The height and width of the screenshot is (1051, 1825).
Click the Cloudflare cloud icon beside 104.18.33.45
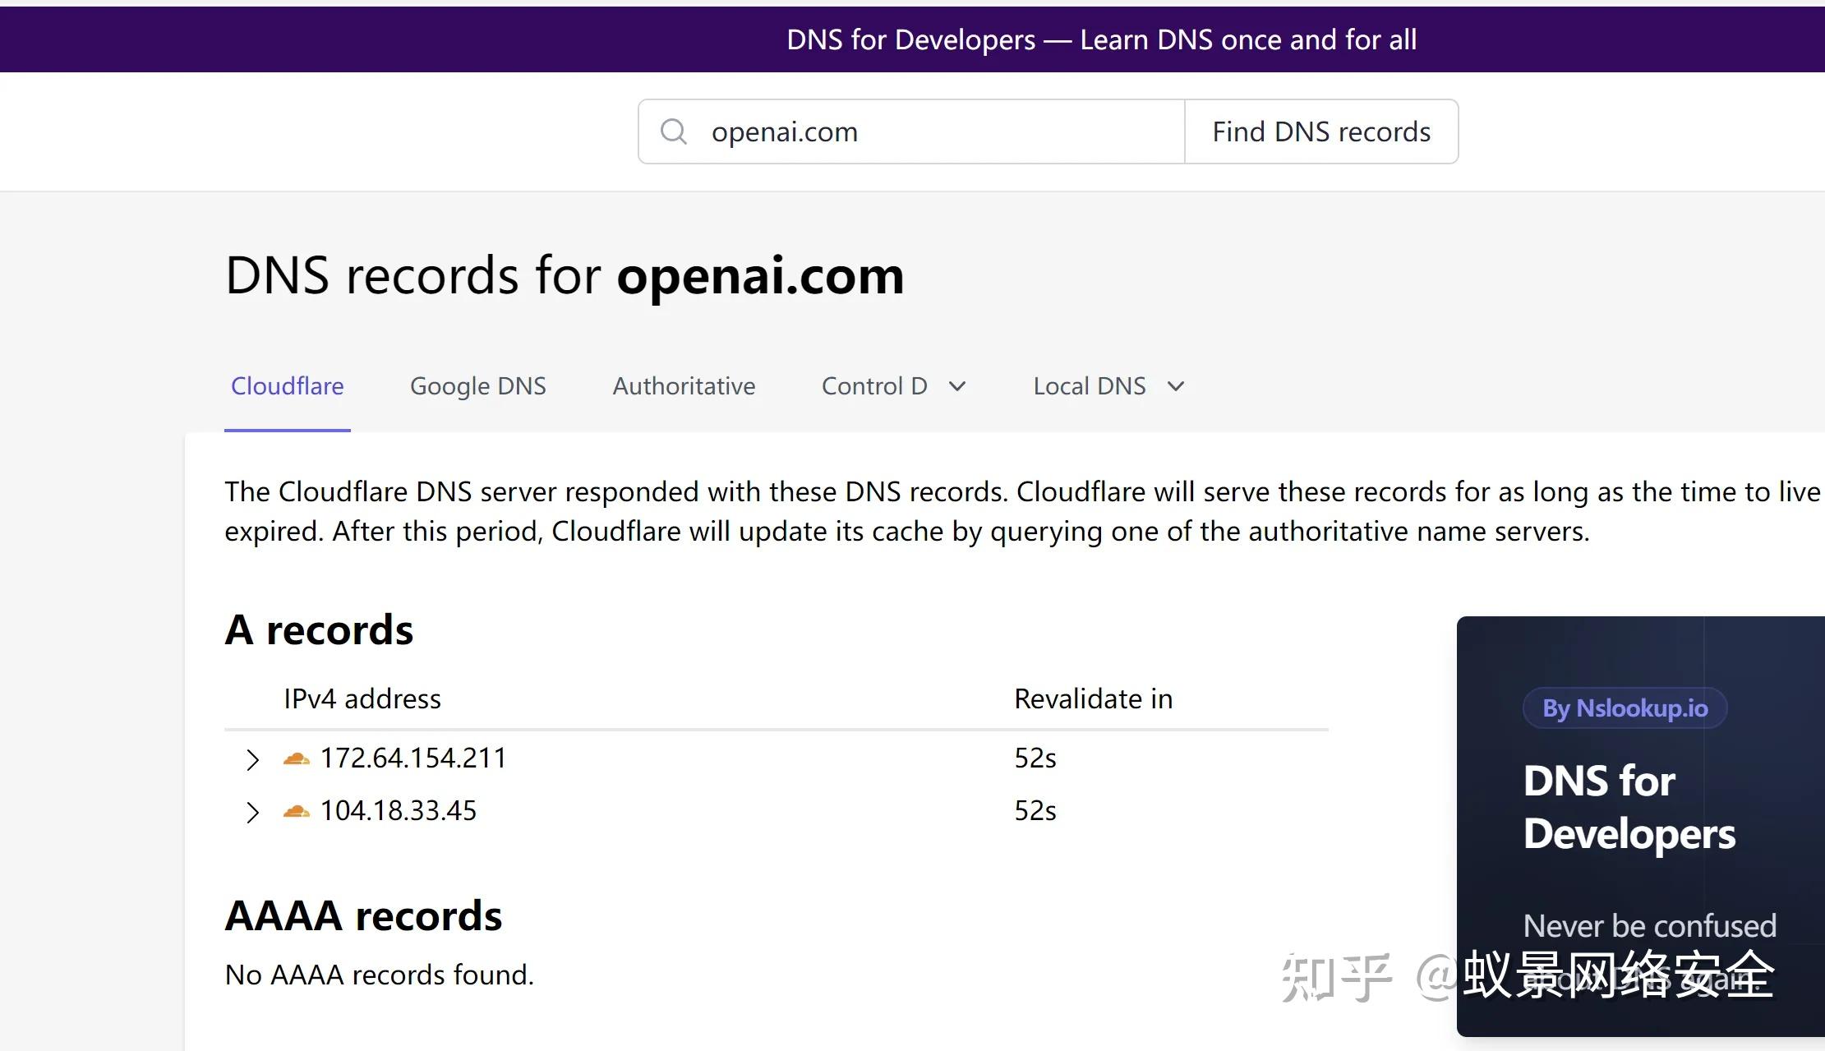296,812
